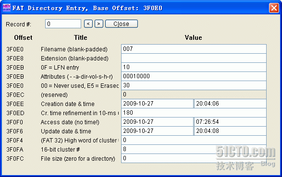Edit Attributes value 00010000

pyautogui.click(x=194, y=76)
